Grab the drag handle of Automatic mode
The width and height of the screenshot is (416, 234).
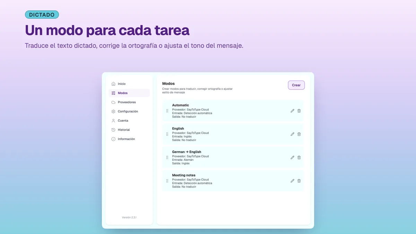tap(167, 111)
